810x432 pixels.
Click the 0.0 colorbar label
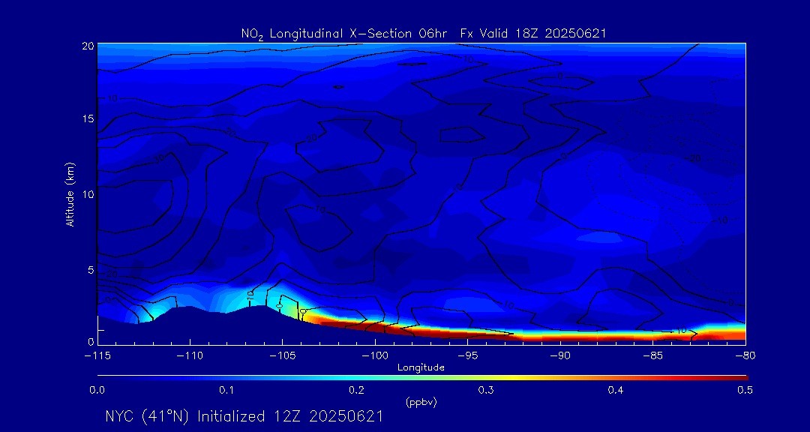[97, 391]
